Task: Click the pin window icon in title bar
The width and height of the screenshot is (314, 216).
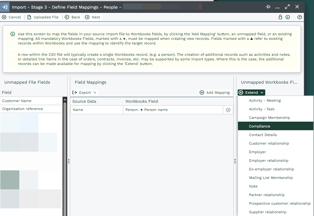Action: coord(268,7)
